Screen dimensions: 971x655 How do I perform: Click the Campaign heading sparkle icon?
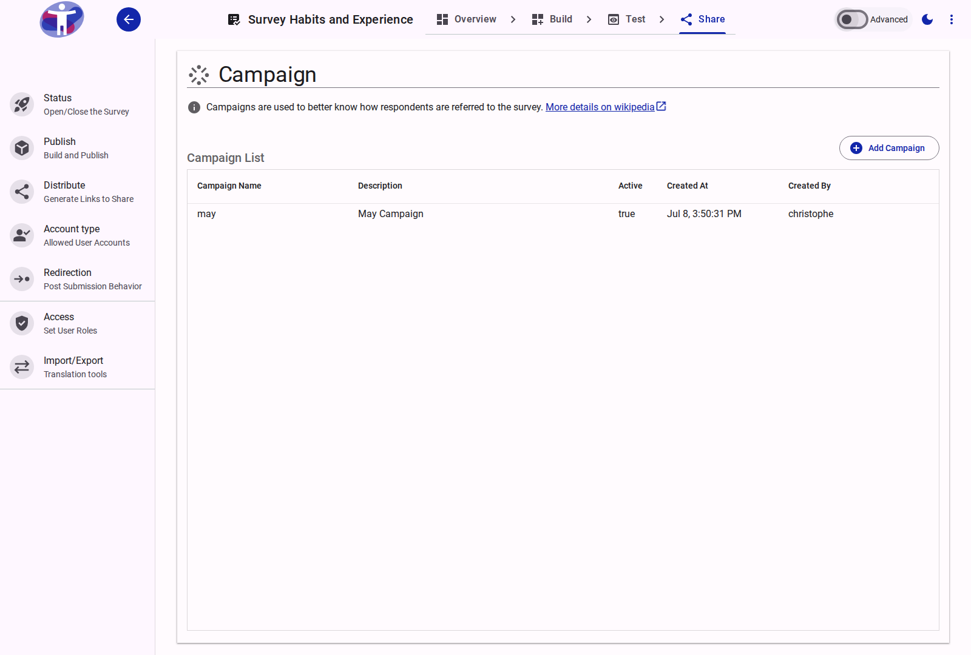point(198,75)
